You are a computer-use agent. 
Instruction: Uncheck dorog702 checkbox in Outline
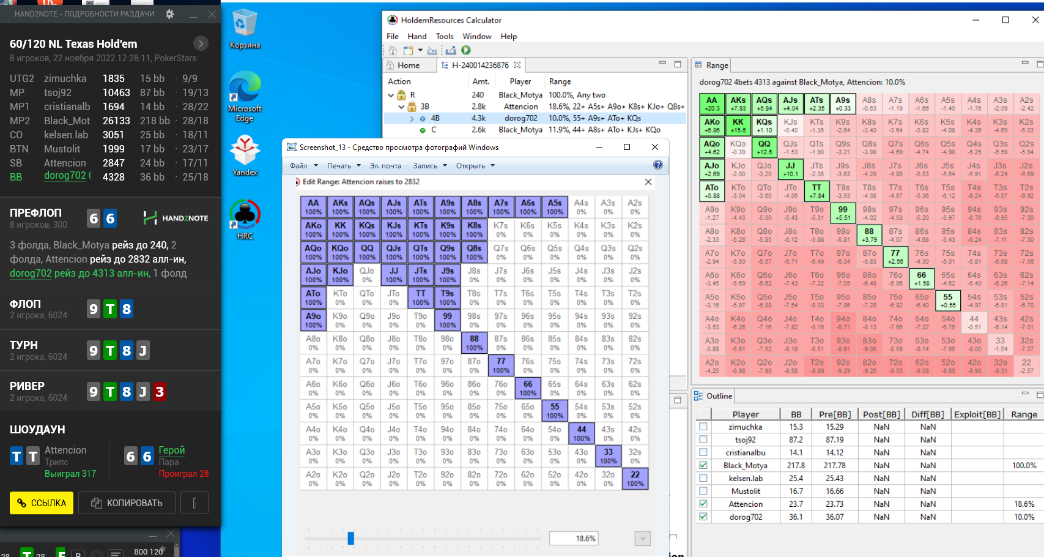703,517
